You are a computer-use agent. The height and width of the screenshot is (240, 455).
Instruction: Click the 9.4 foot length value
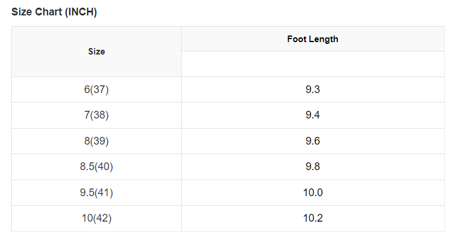click(x=312, y=115)
